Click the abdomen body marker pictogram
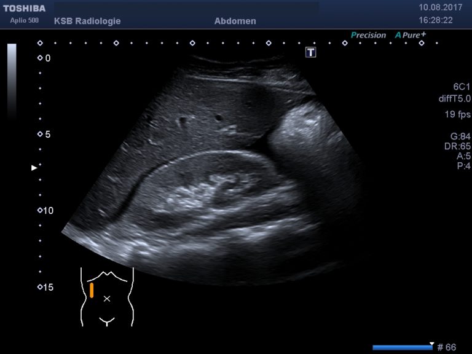 (x=107, y=296)
